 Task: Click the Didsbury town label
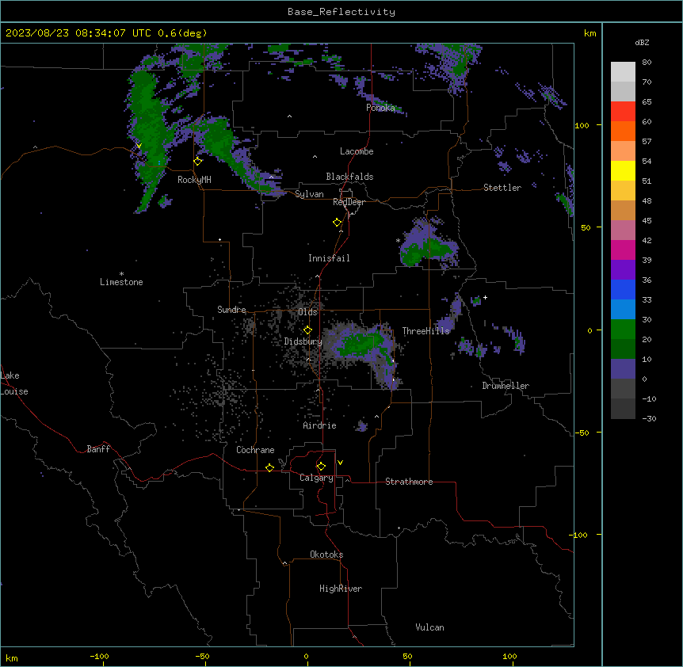(303, 341)
